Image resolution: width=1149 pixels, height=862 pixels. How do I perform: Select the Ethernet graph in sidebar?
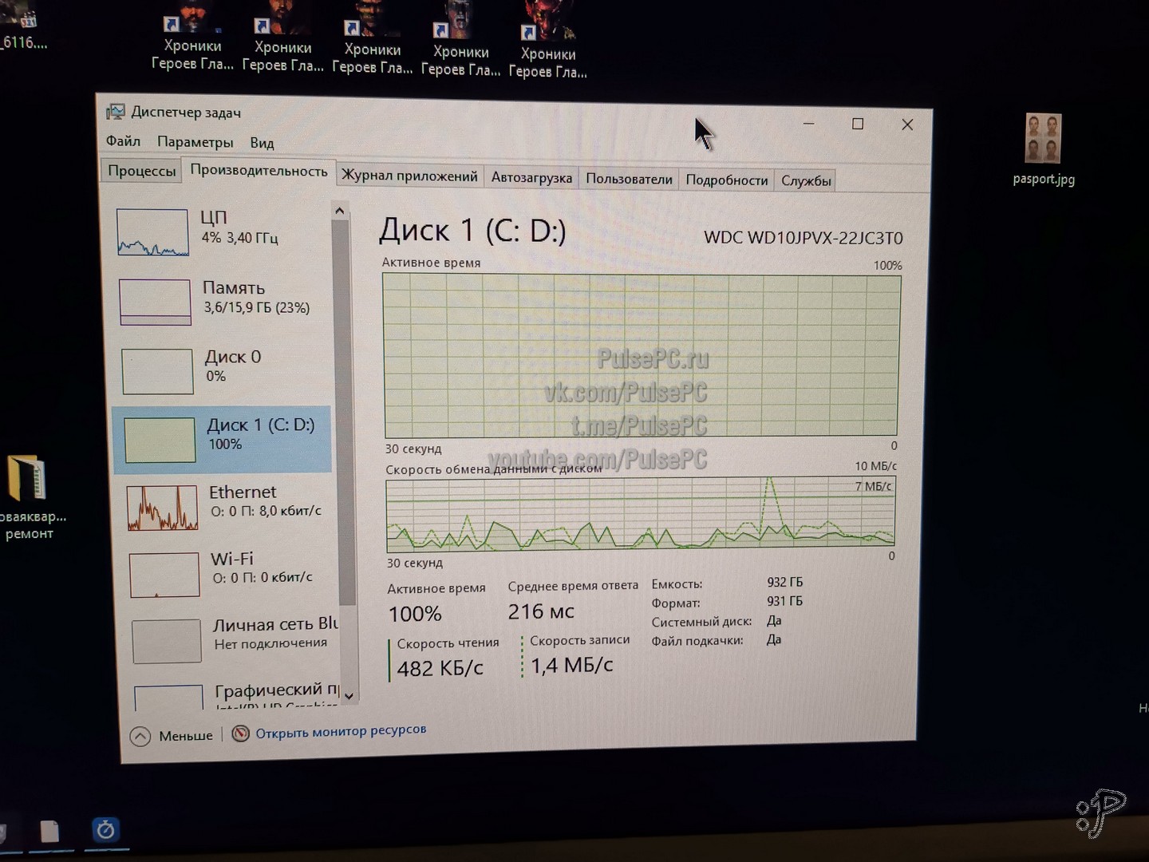coord(163,508)
